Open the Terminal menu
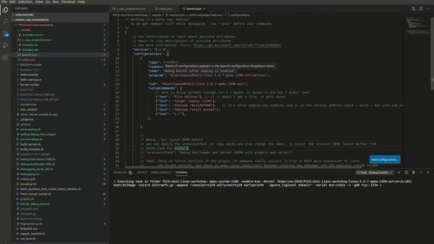 point(68,1)
